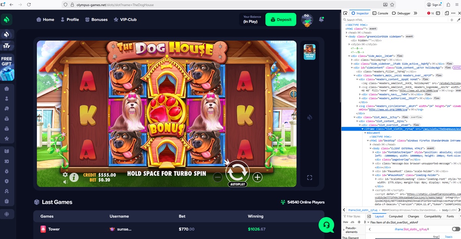Image resolution: width=461 pixels, height=239 pixels.
Task: Toggle the flex overlay switch for iframe
Action: pos(456,229)
